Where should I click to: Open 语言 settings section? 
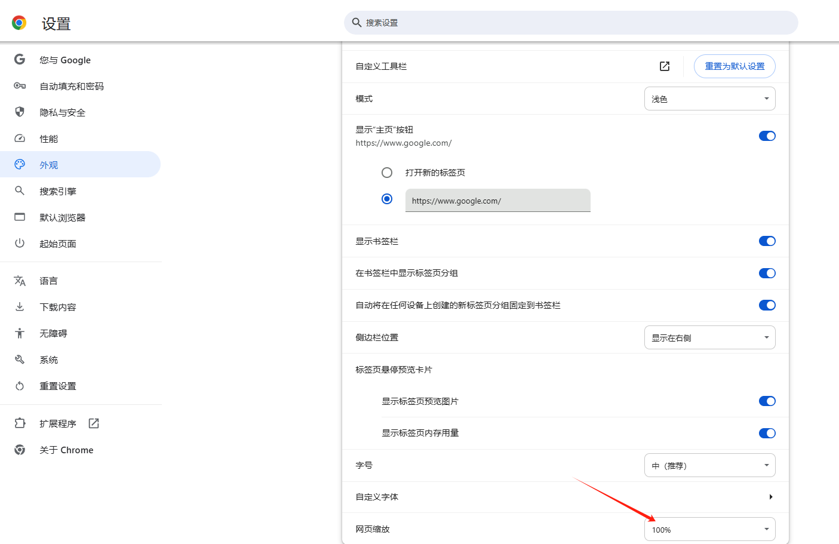coord(80,281)
